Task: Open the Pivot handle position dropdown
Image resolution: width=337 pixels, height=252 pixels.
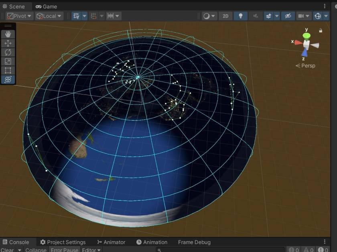Action: [19, 16]
